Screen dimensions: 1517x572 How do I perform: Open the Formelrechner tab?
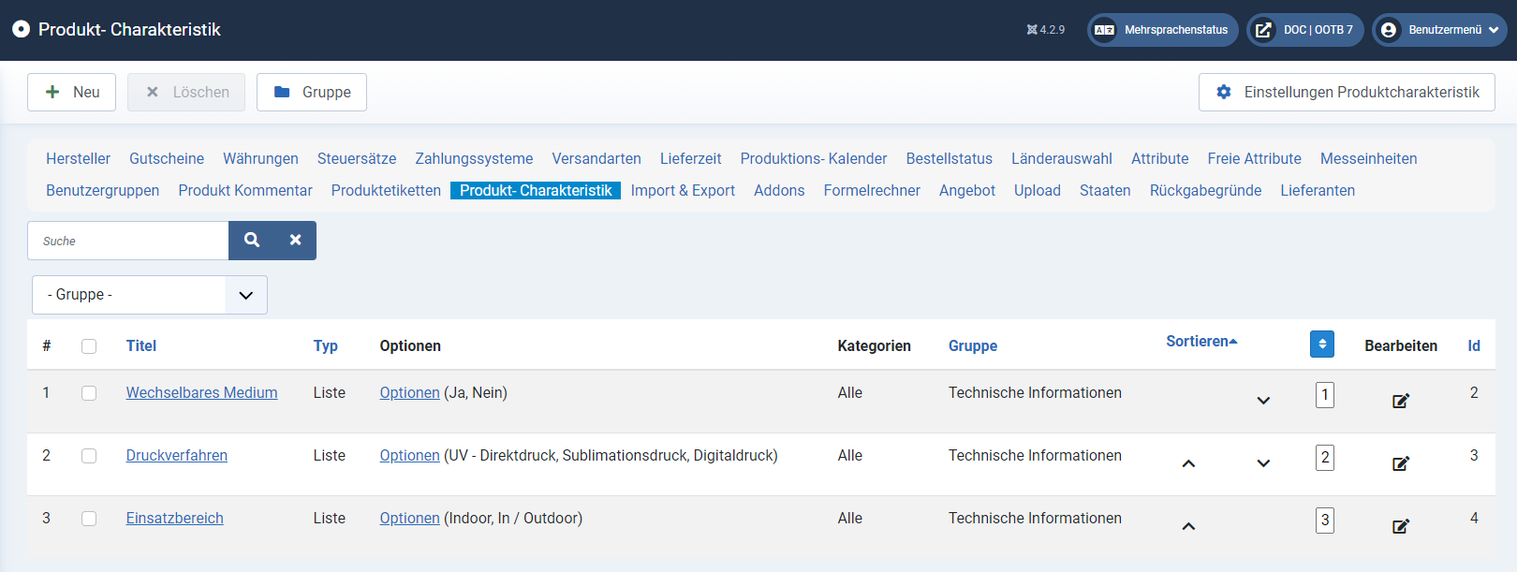pyautogui.click(x=872, y=191)
